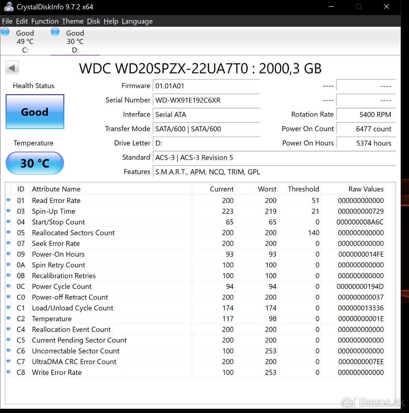Screen dimensions: 409x413
Task: Click threshold value 140 in Reallocated Sectors row
Action: coord(313,233)
